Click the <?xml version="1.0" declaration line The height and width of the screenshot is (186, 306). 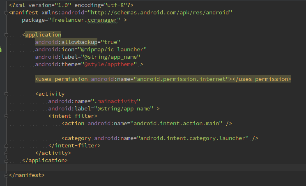[x=71, y=5]
